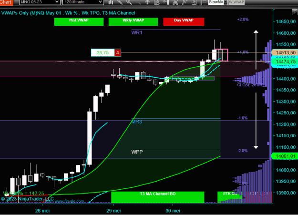The image size is (298, 215).
Task: Click the 38,75 value box
Action: pos(103,52)
